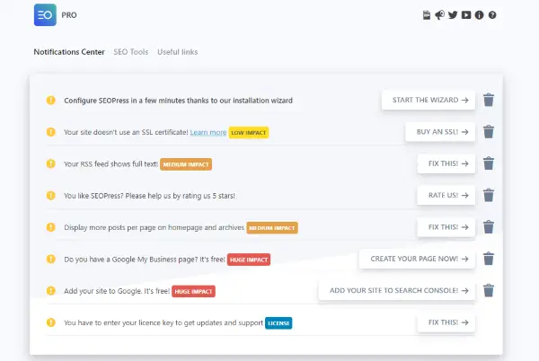Dismiss the rate us 5 stars notification
The width and height of the screenshot is (539, 361).
489,195
